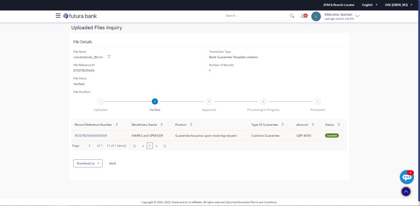Click Bank Guarantee Template creation text
Image resolution: width=420 pixels, height=206 pixels.
pyautogui.click(x=234, y=57)
